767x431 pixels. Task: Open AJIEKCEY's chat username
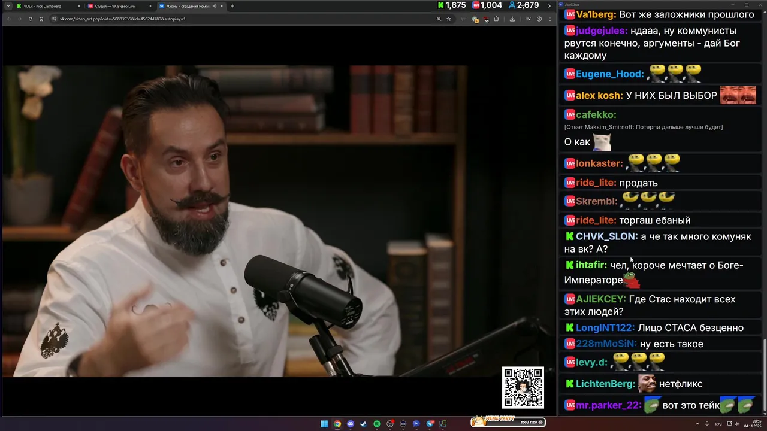point(601,299)
